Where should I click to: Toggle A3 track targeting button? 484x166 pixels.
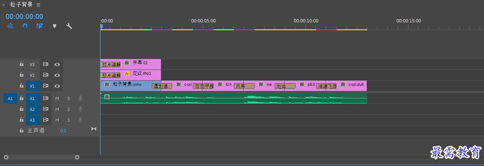pos(32,120)
